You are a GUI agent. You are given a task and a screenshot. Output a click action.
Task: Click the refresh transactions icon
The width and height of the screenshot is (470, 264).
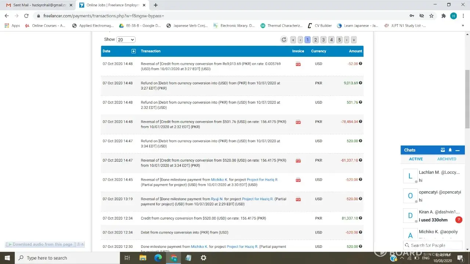[x=284, y=40]
